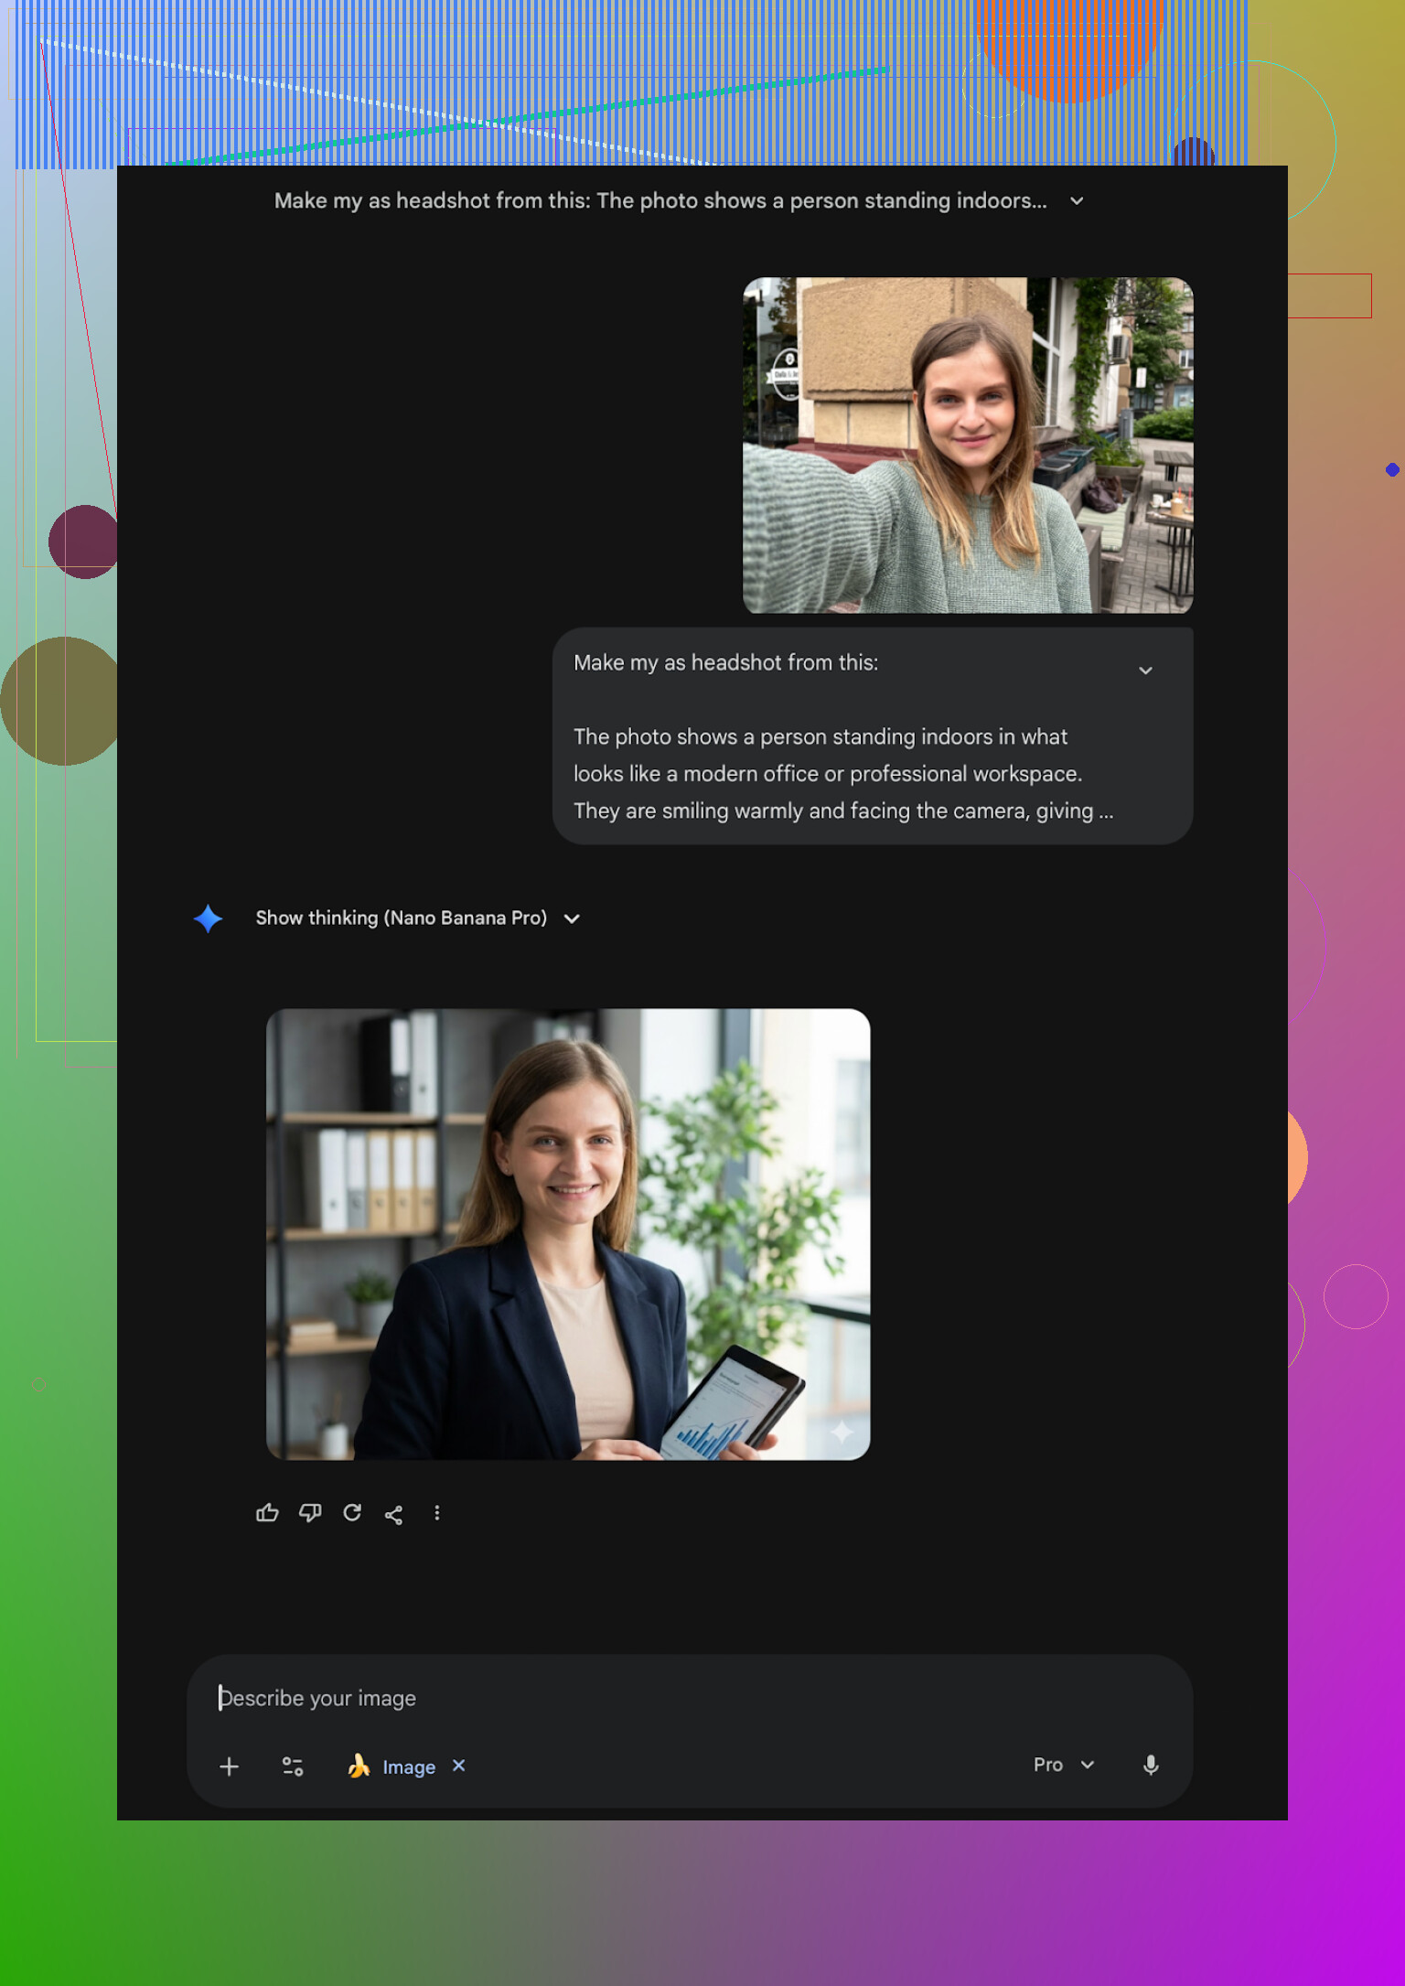Regenerate the image response

click(352, 1513)
